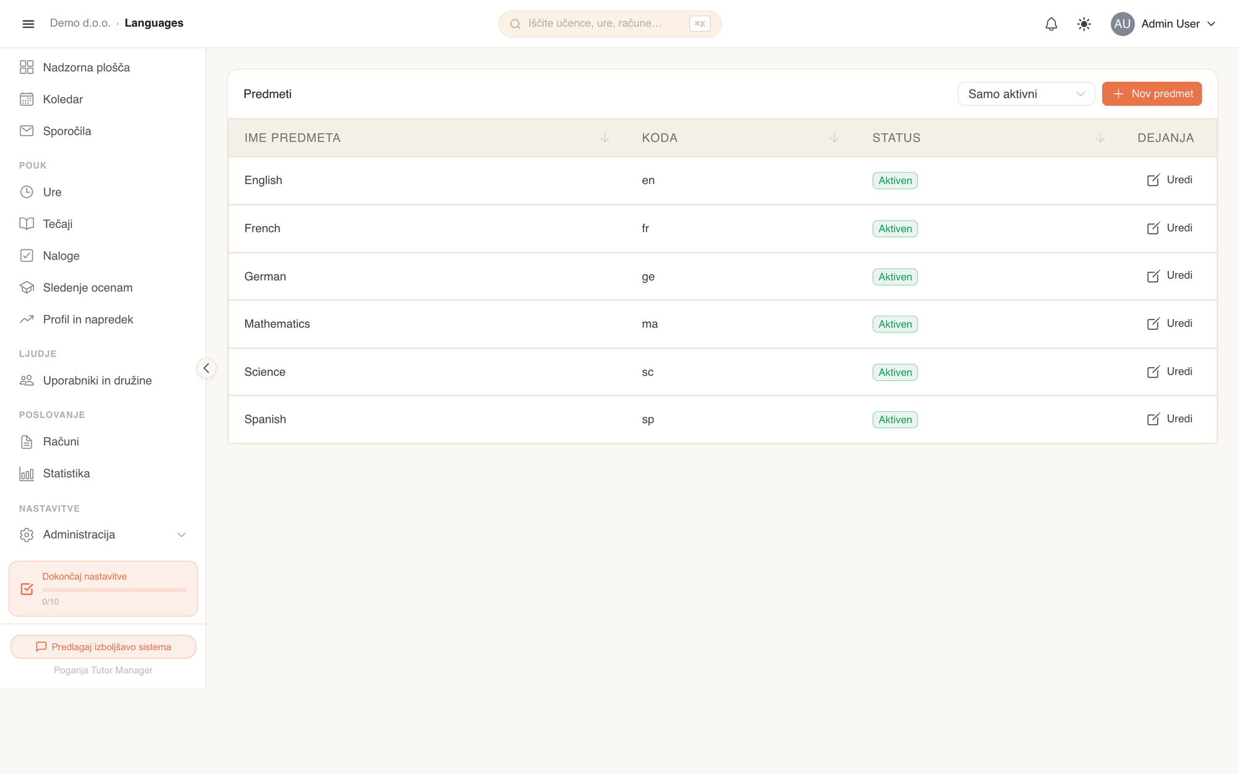This screenshot has height=774, width=1239.
Task: Open the Admin User dropdown chevron
Action: coord(1211,24)
